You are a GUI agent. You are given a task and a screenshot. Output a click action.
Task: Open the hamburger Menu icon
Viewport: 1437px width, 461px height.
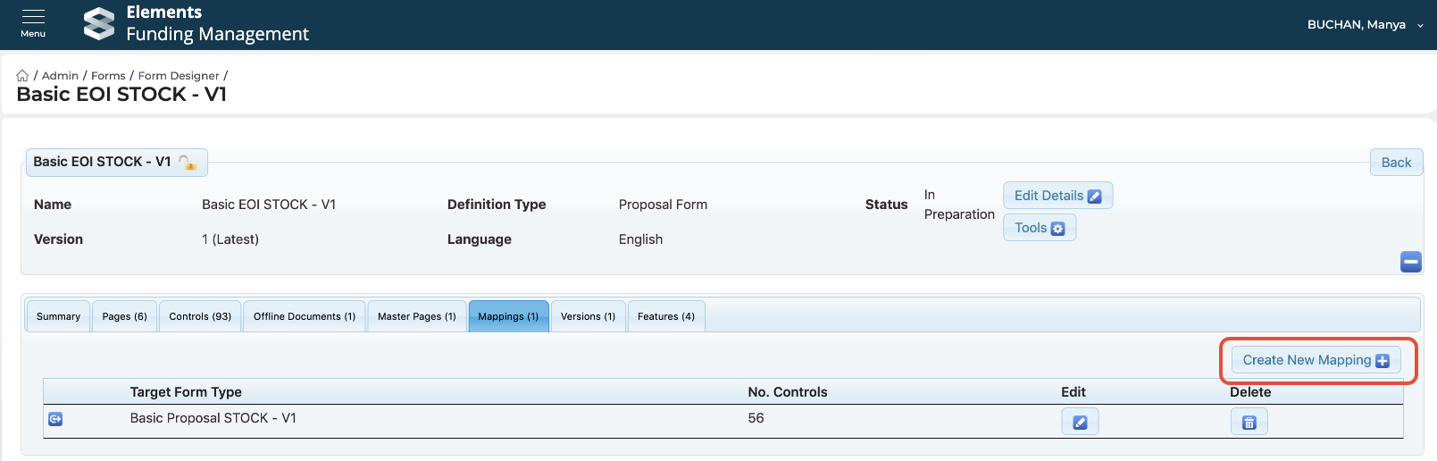(x=33, y=23)
